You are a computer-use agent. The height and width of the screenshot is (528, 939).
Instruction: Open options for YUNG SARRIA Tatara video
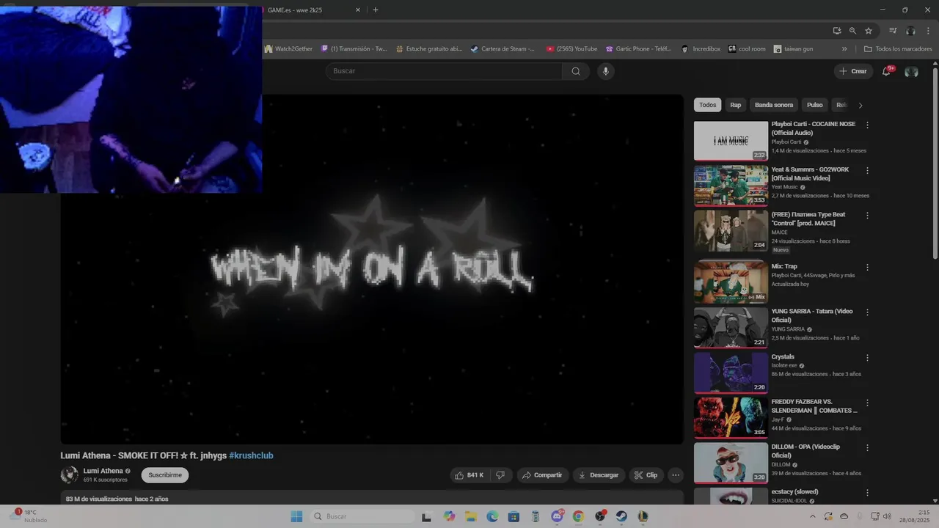[867, 312]
